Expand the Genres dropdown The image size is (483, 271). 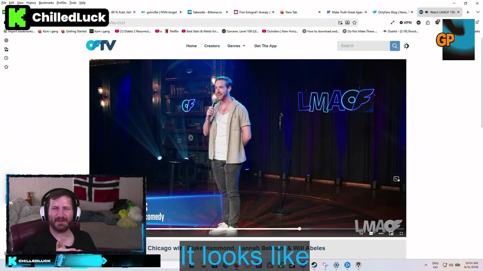(x=236, y=46)
